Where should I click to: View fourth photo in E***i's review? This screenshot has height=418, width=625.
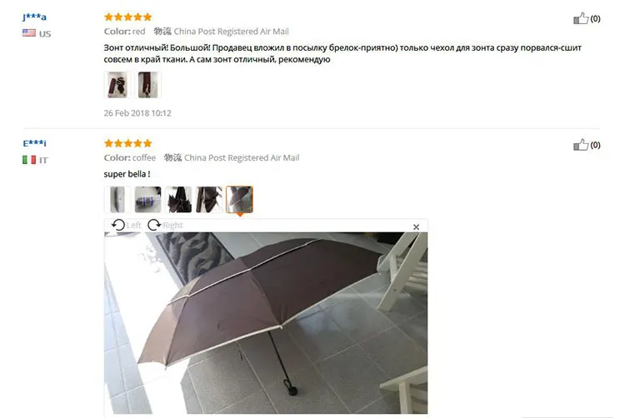209,200
